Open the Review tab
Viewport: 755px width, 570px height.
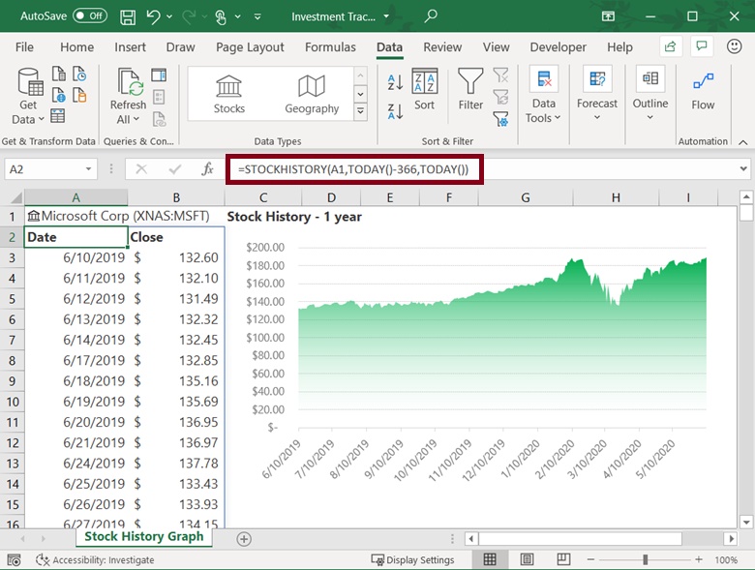(x=442, y=47)
